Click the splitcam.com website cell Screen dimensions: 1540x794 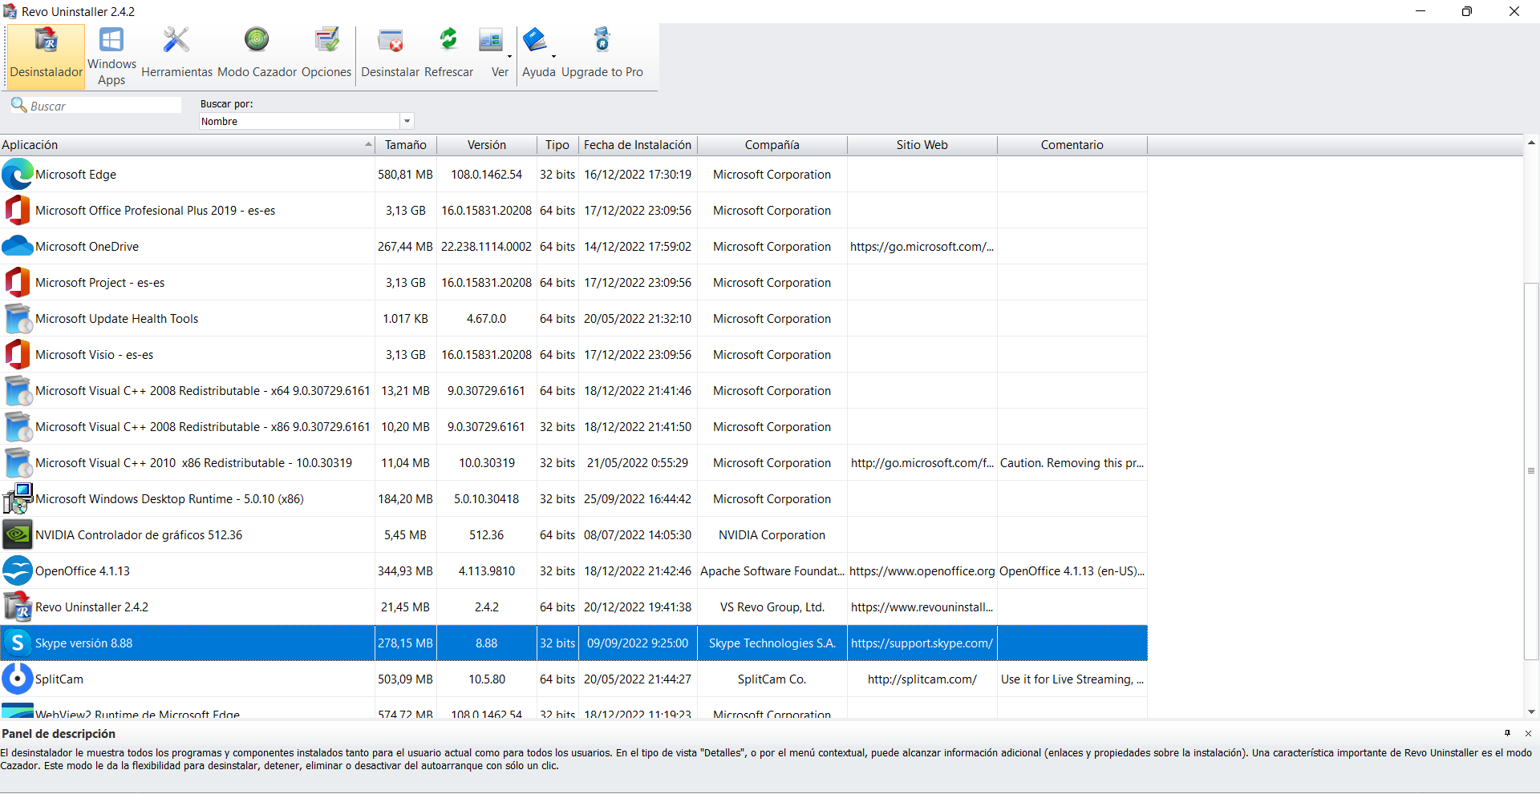[922, 679]
